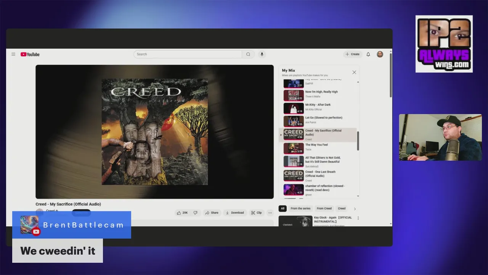488x275 pixels.
Task: Click the Create button
Action: point(353,54)
